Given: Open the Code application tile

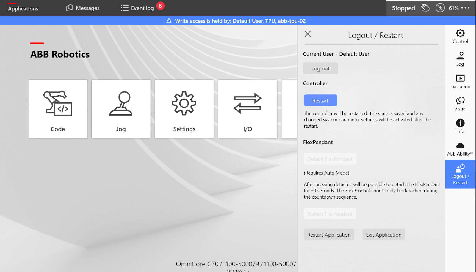Looking at the screenshot, I should click(x=58, y=109).
